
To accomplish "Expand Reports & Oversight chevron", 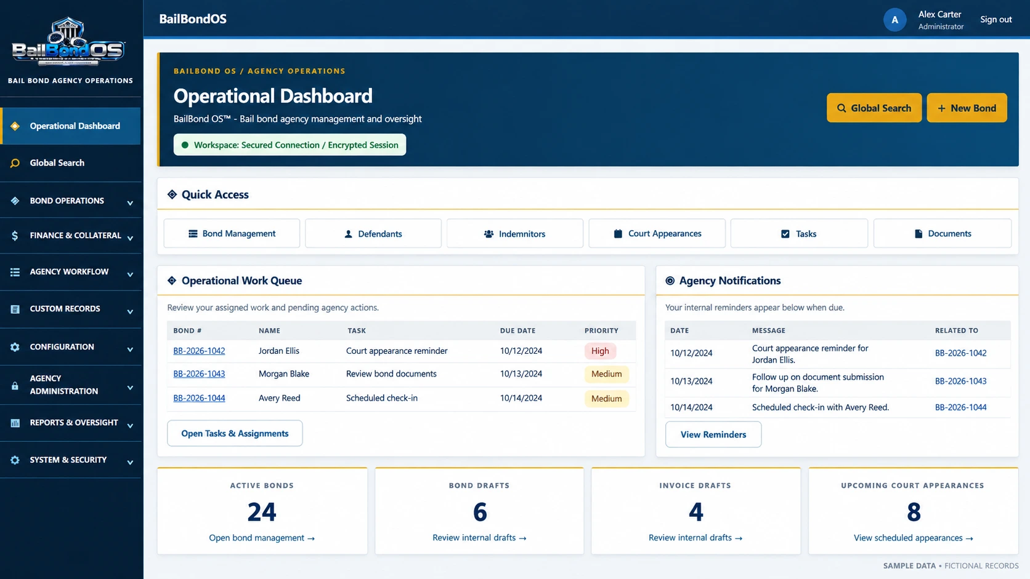I will [x=130, y=425].
